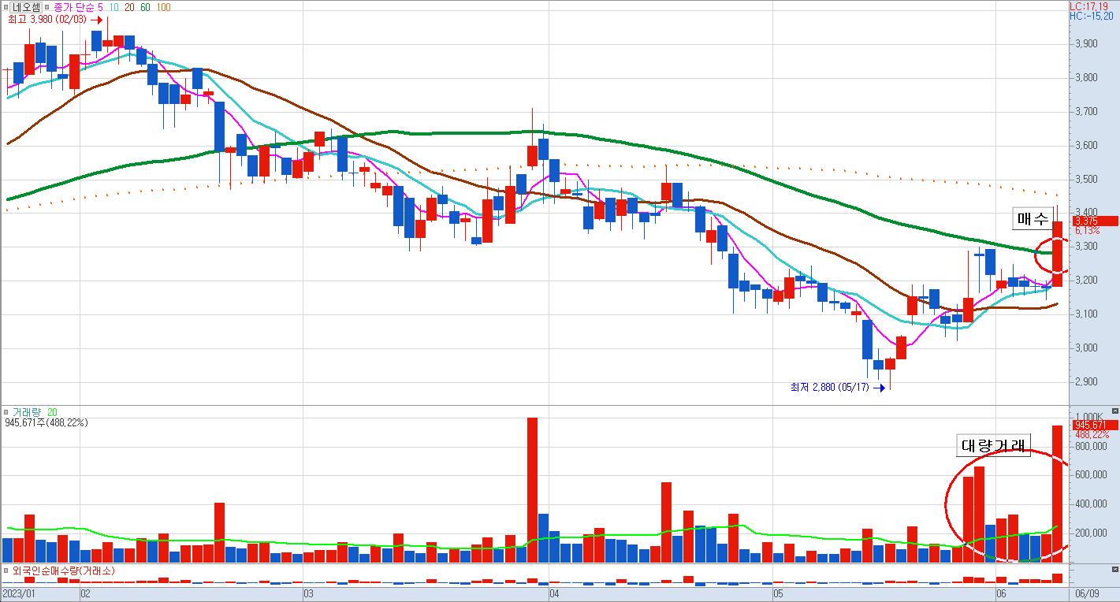This screenshot has height=602, width=1120.
Task: Click the 06/09 current date label
Action: [1088, 593]
